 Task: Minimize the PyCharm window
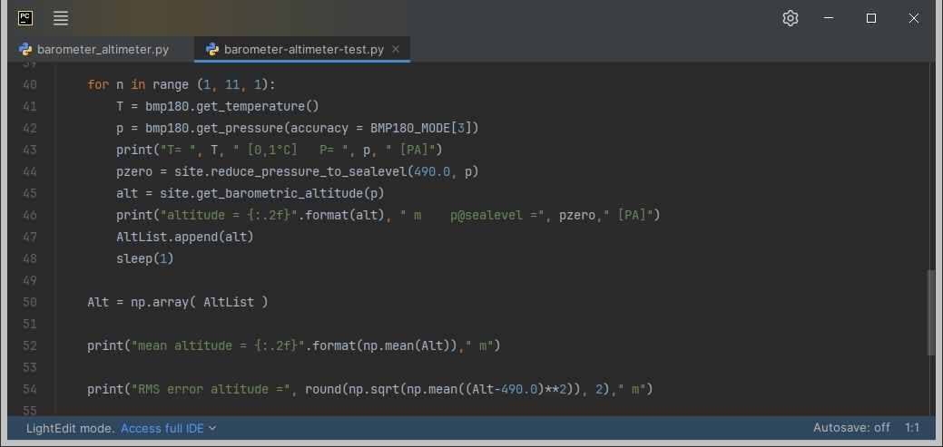pos(829,18)
